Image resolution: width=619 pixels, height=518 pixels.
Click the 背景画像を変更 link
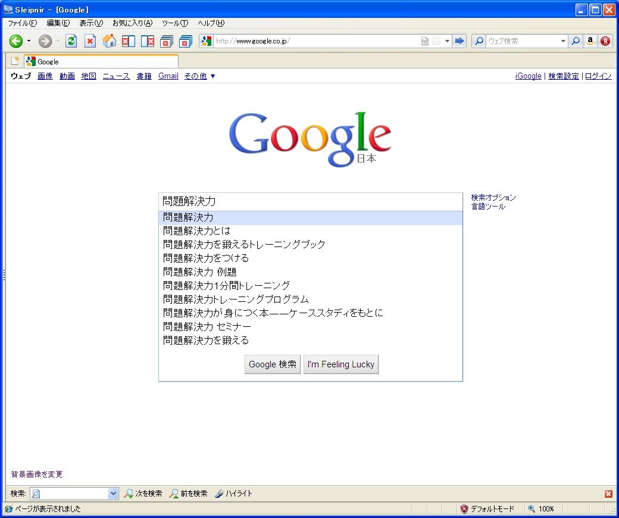(37, 474)
